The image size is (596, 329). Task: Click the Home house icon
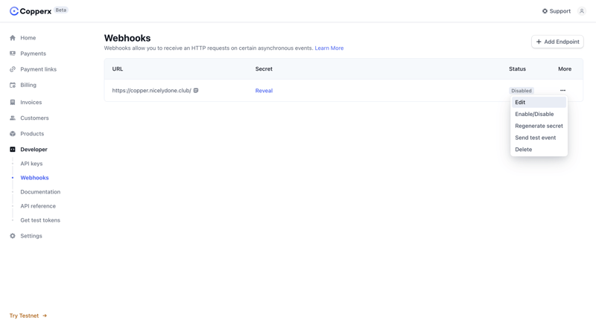13,38
